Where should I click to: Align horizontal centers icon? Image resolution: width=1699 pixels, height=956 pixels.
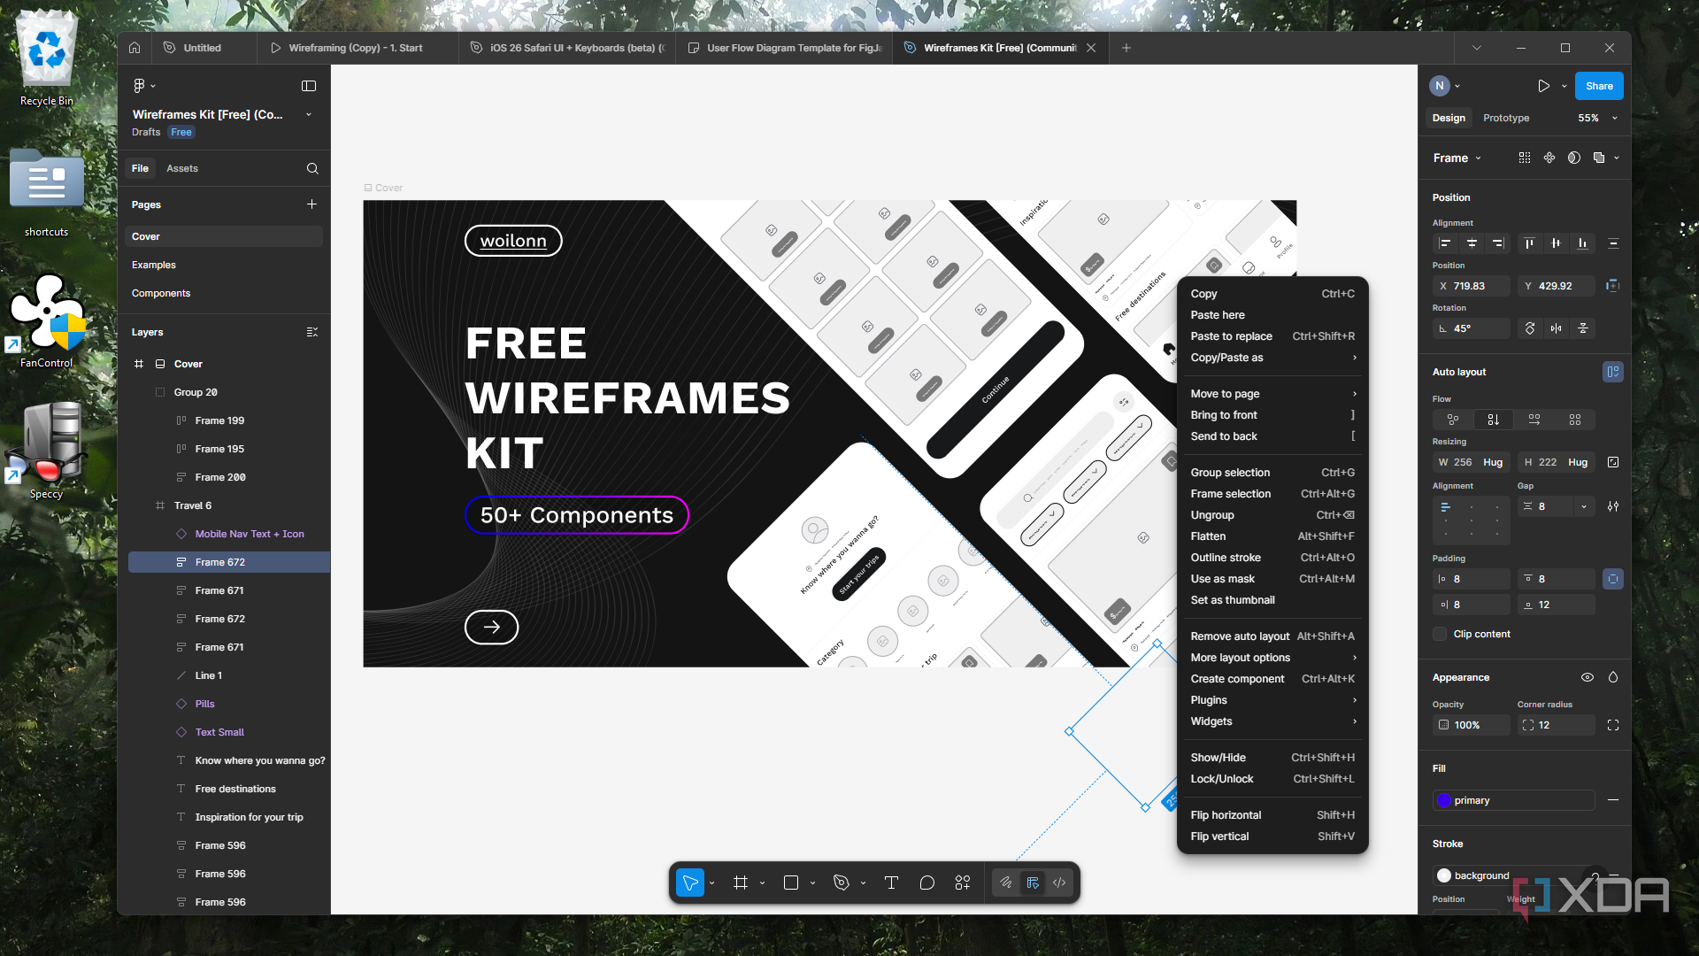click(x=1472, y=243)
